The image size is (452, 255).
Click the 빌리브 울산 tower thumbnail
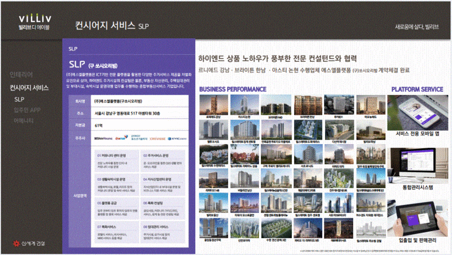[x=213, y=203]
